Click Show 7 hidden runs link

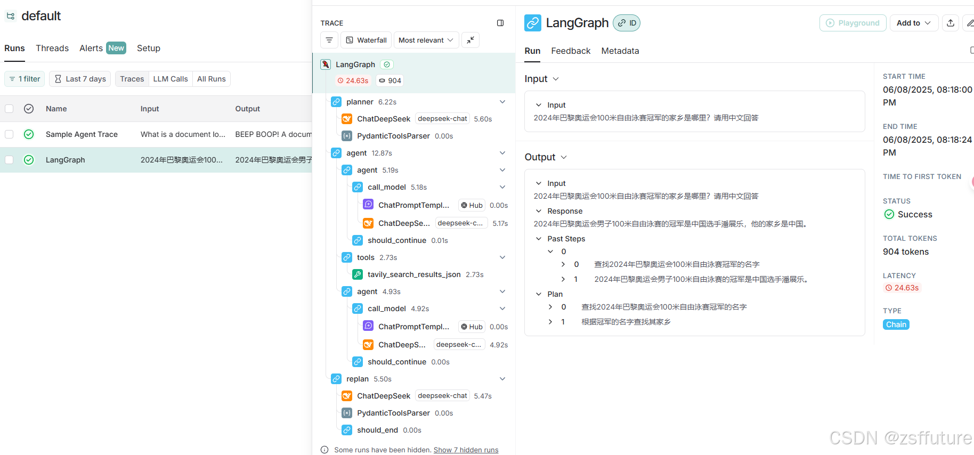click(466, 450)
